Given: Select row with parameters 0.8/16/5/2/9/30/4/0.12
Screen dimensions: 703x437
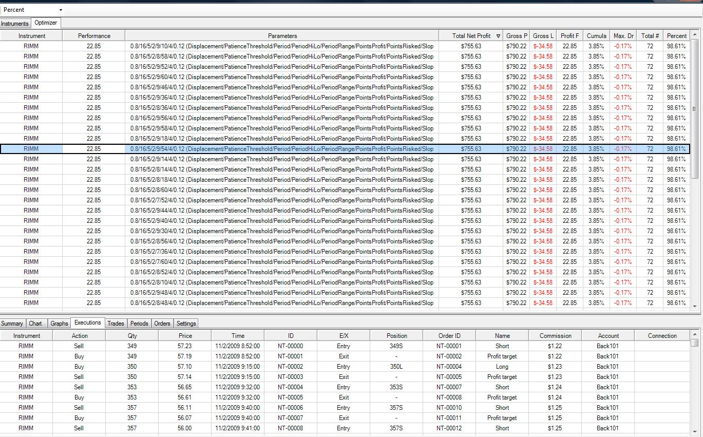Looking at the screenshot, I should pyautogui.click(x=345, y=231).
